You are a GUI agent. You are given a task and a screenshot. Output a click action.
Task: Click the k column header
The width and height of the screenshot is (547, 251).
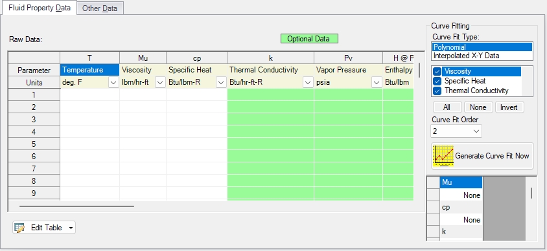click(271, 58)
